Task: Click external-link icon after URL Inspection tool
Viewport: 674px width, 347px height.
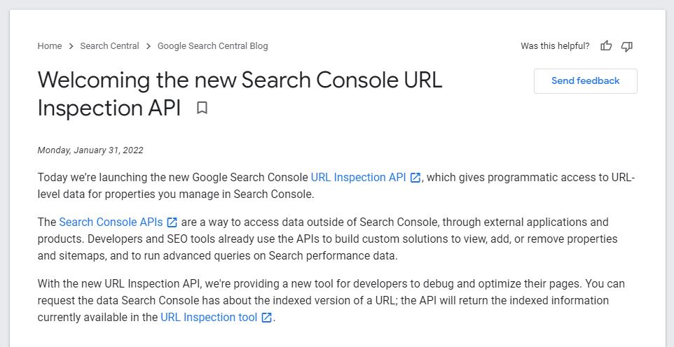Action: 266,318
